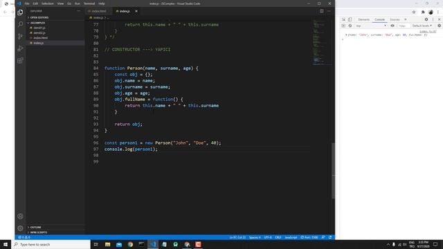Open the JavaScript context 'top' dropdown
This screenshot has width=443, height=249.
(371, 26)
